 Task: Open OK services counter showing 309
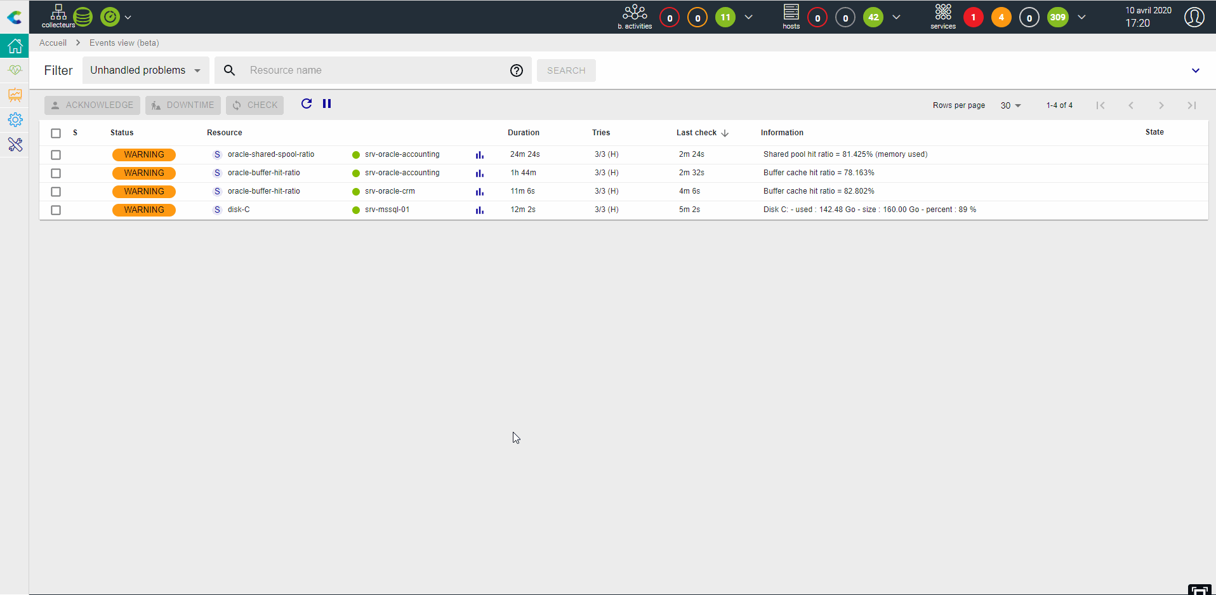[1057, 17]
